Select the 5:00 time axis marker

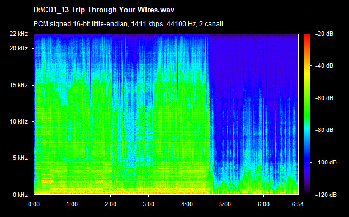click(225, 204)
